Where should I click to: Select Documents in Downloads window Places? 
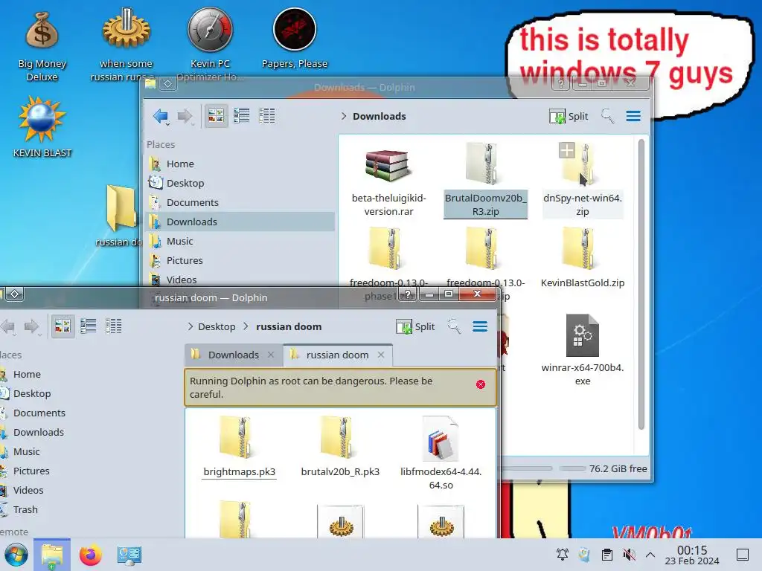[x=240, y=202]
